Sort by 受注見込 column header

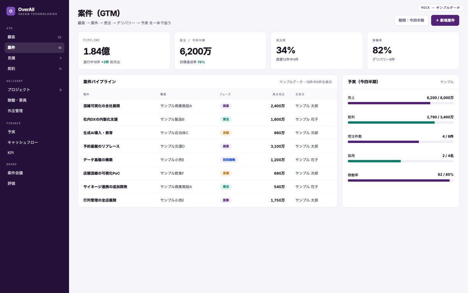coord(278,95)
